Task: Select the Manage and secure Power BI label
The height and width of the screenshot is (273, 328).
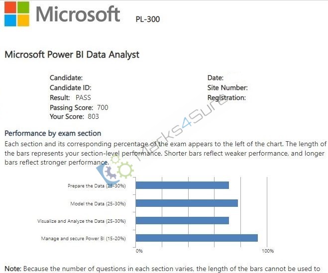Action: (84, 238)
